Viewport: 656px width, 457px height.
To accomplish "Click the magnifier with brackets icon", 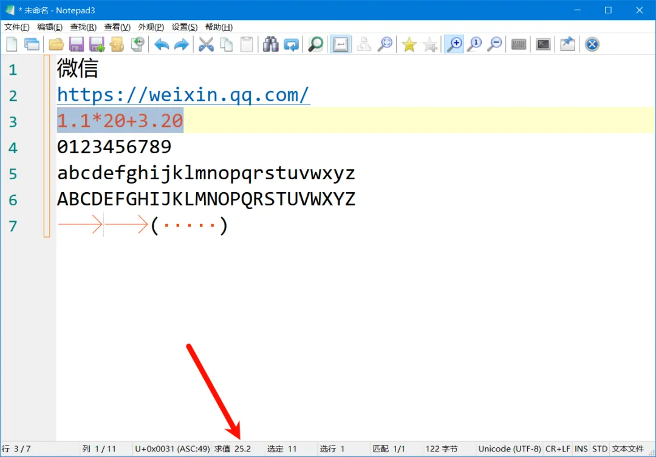I will click(x=384, y=44).
